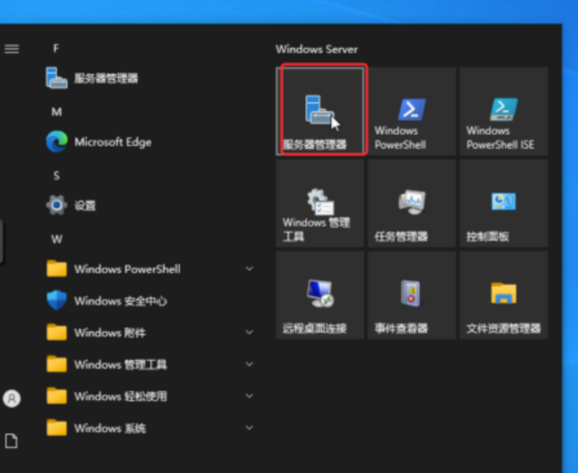Expand the Windows PowerShell folder chevron
Image resolution: width=578 pixels, height=473 pixels.
pos(249,269)
